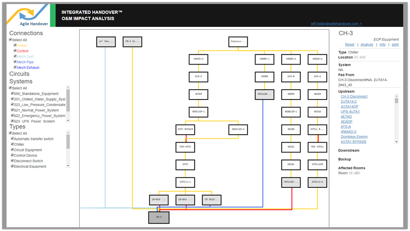This screenshot has height=231, width=410.
Task: Open the 2UTA14-2 upstream link
Action: click(x=349, y=101)
